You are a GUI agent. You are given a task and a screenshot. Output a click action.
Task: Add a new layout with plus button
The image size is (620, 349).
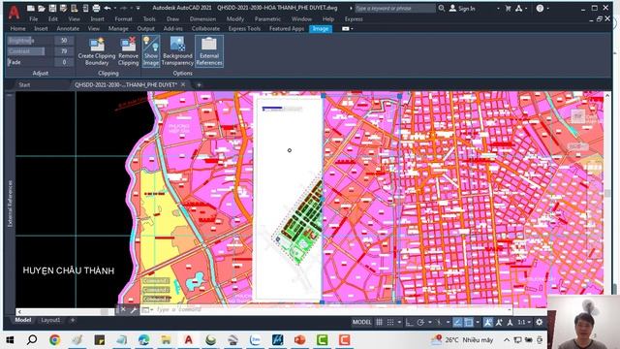pos(73,320)
